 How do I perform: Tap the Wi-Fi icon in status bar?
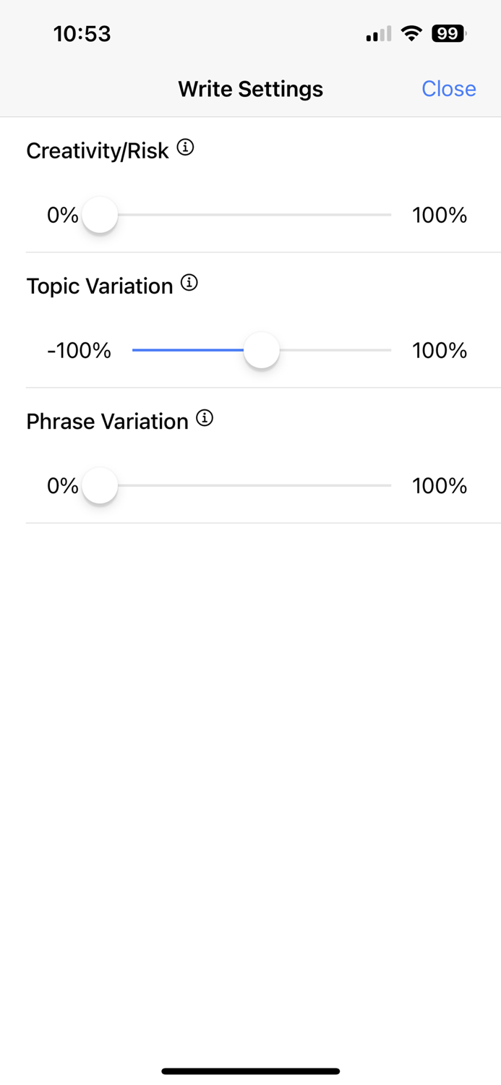coord(411,33)
